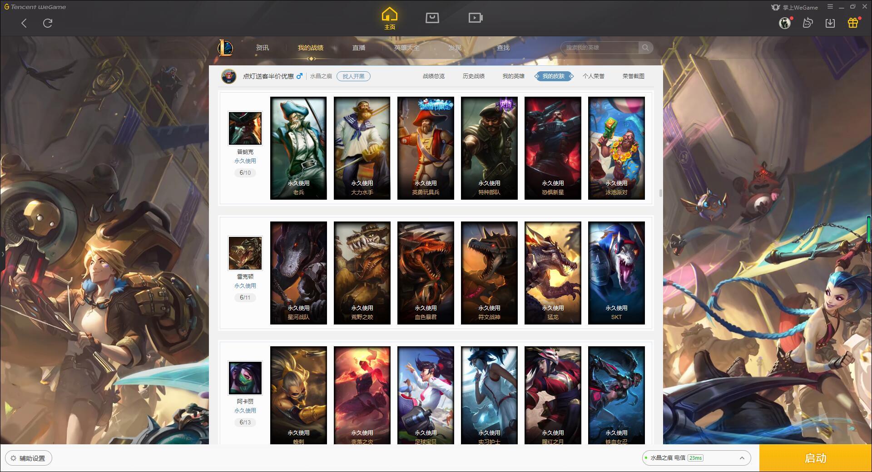Viewport: 872px width, 472px height.
Task: Open the 英勇玩具兵 skin card
Action: [x=426, y=148]
